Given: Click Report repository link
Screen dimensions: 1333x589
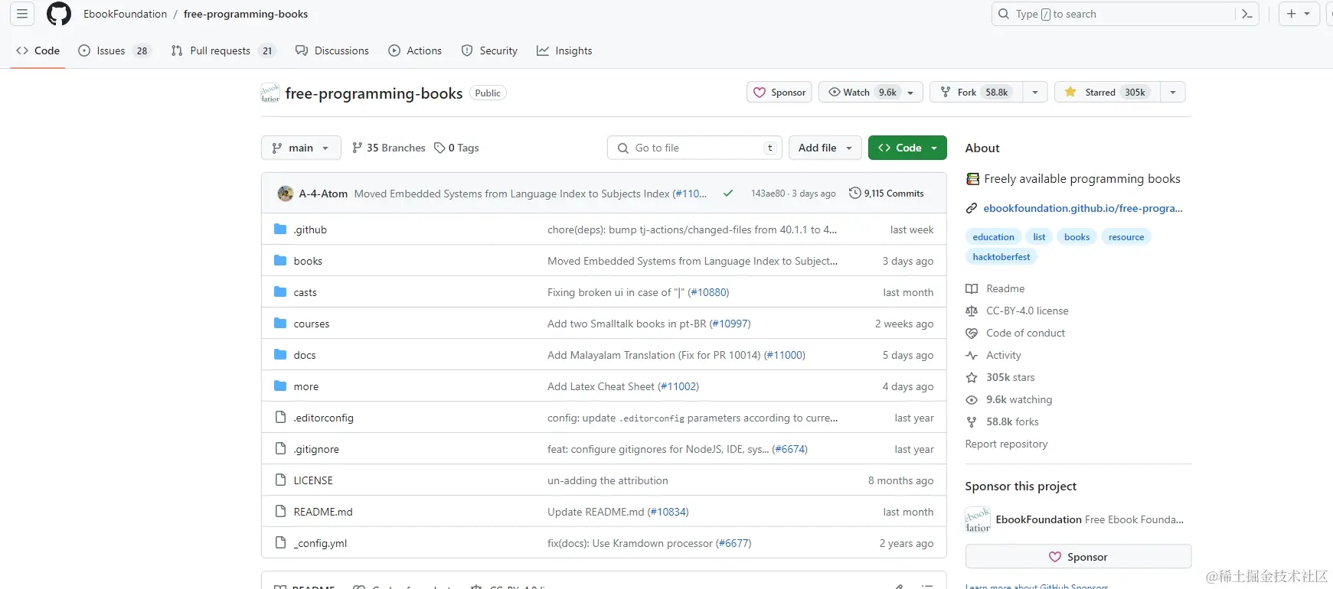Looking at the screenshot, I should pos(1006,444).
